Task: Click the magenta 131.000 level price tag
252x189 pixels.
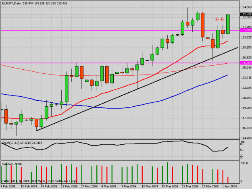Action: 246,30
